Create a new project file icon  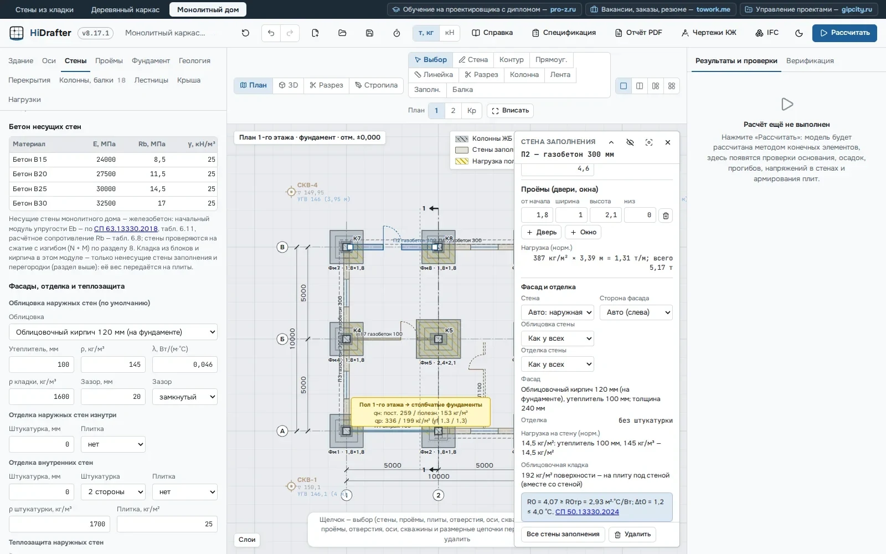(315, 33)
